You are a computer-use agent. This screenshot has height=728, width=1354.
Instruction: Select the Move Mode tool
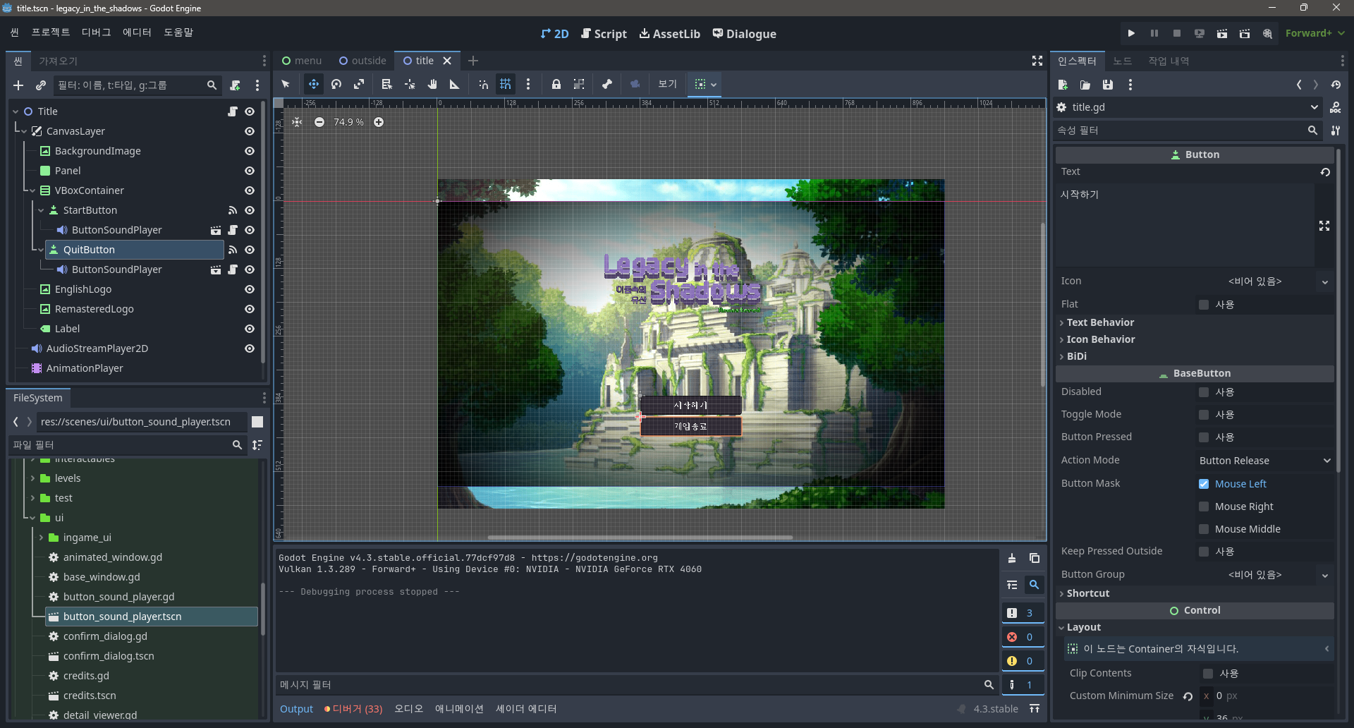coord(314,84)
